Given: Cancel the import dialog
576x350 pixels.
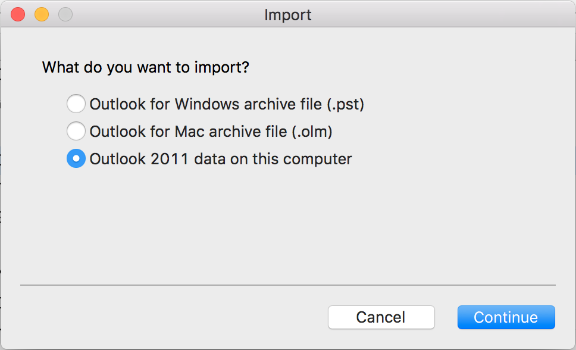Looking at the screenshot, I should pyautogui.click(x=381, y=317).
